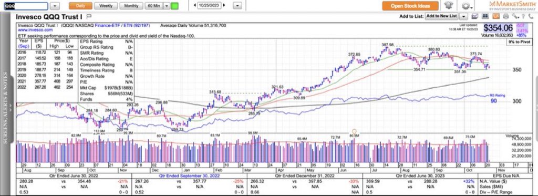Image resolution: width=538 pixels, height=196 pixels.
Task: Click the 387.98 high price marker
Action: 388,45
